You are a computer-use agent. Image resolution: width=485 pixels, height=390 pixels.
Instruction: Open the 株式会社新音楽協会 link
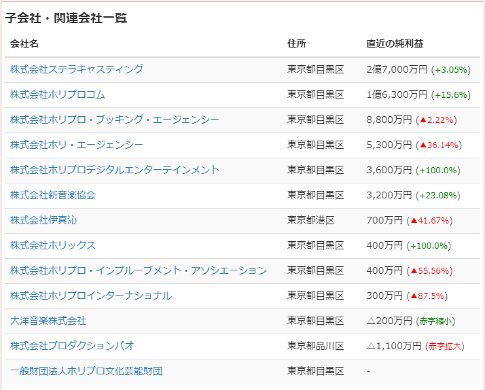[x=53, y=195]
